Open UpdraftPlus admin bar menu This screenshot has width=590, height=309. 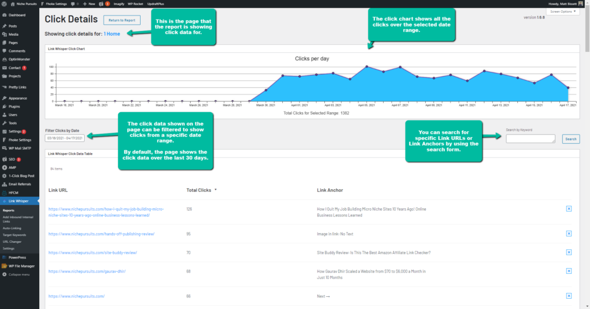tap(156, 4)
